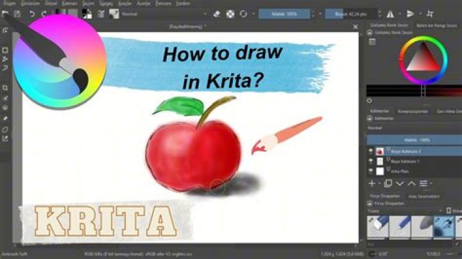This screenshot has height=259, width=462.
Task: Expand the layer properties menu icon
Action: [424, 183]
